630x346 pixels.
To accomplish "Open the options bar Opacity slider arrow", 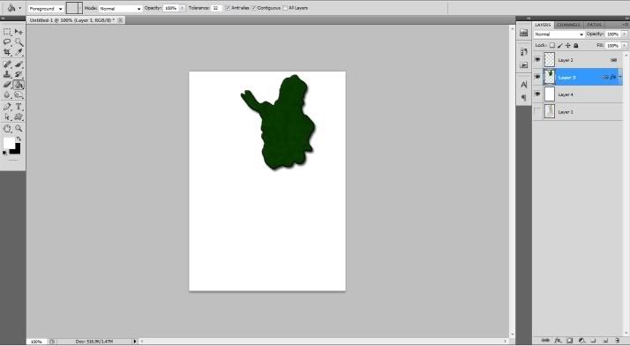I will coord(183,8).
